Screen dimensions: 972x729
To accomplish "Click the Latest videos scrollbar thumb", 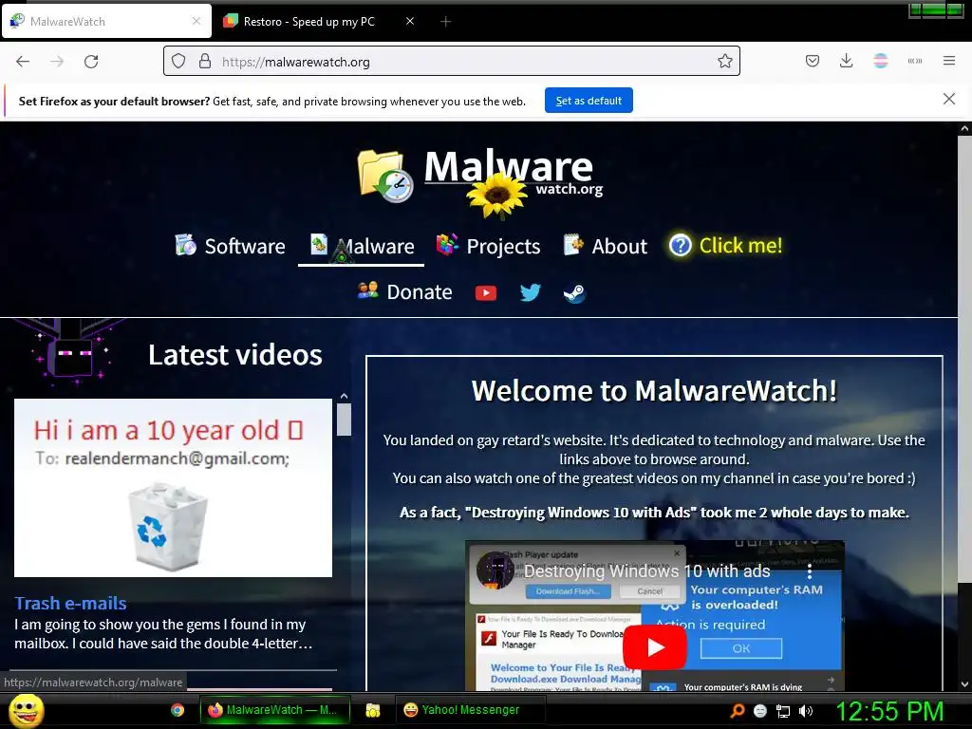I will 344,420.
